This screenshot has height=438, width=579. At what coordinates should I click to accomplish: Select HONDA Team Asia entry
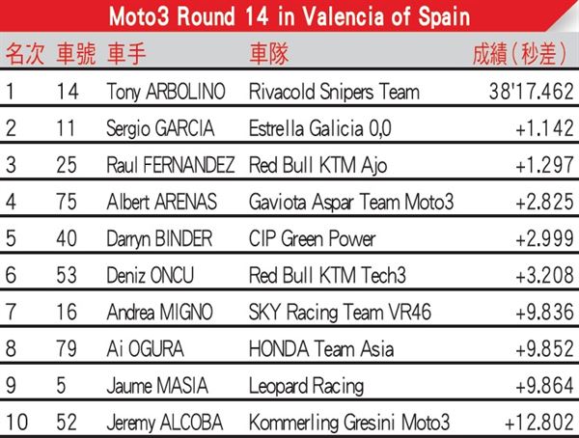321,348
